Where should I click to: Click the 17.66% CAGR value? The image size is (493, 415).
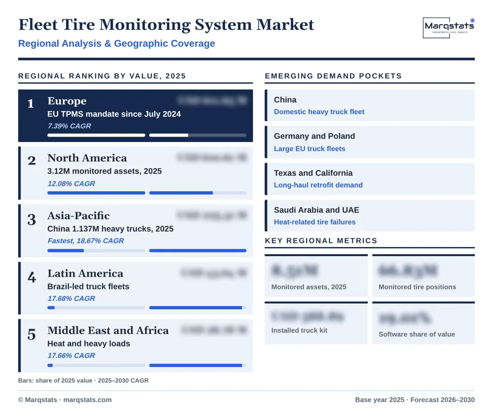pyautogui.click(x=71, y=355)
